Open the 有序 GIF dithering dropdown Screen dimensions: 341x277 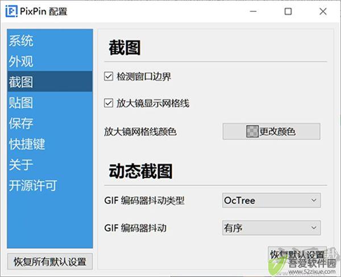(x=271, y=228)
